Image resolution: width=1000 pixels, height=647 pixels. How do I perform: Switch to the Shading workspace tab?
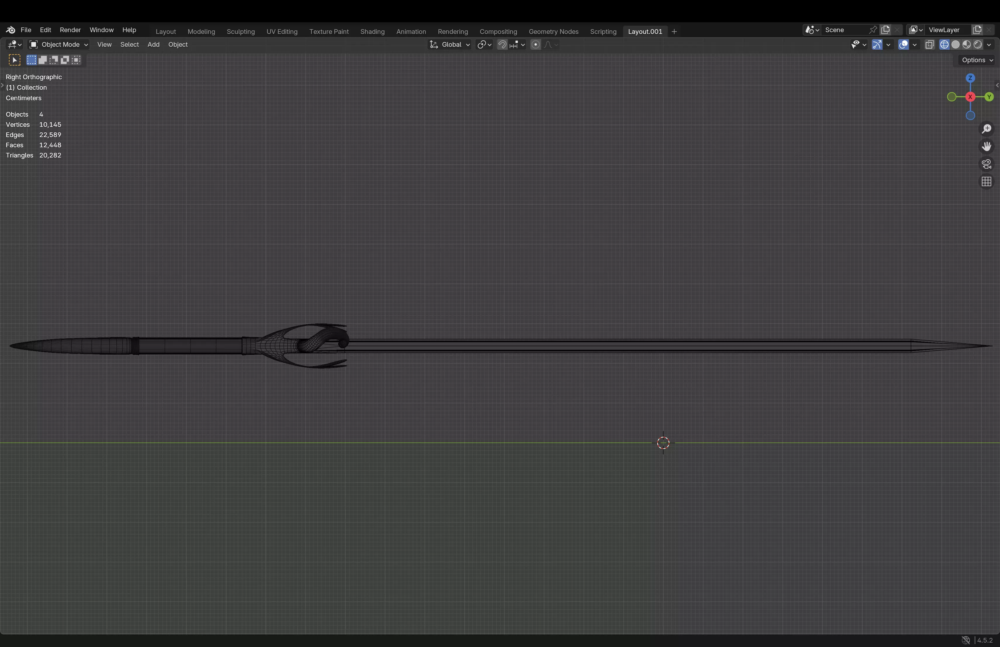(x=372, y=32)
